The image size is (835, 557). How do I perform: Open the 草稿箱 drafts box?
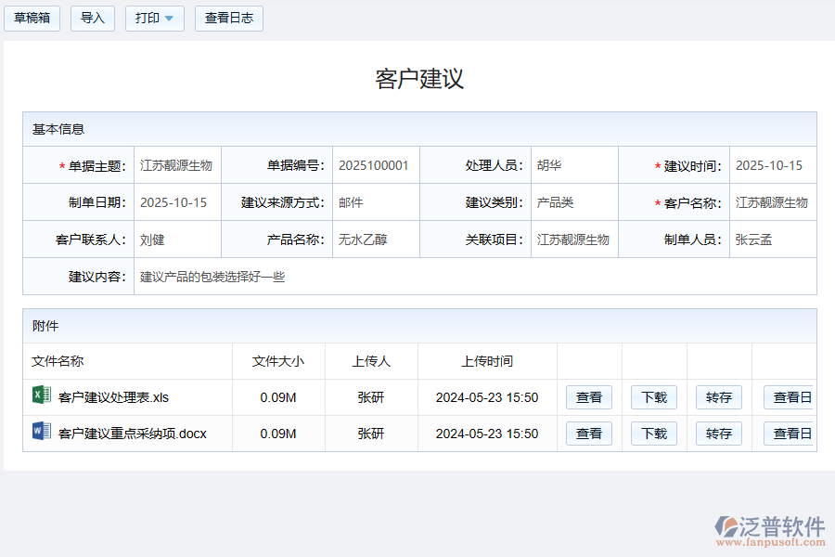[32, 19]
